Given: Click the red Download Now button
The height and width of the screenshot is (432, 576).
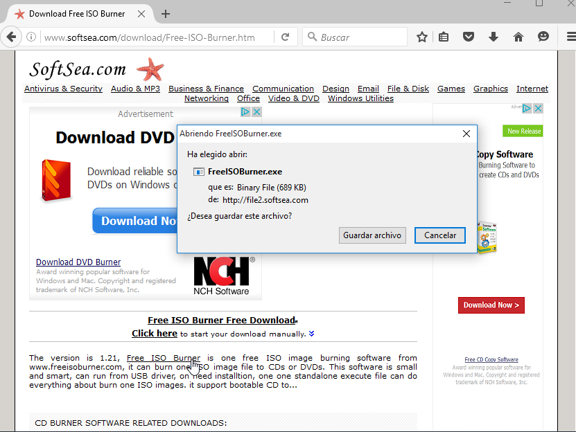Looking at the screenshot, I should (x=491, y=305).
